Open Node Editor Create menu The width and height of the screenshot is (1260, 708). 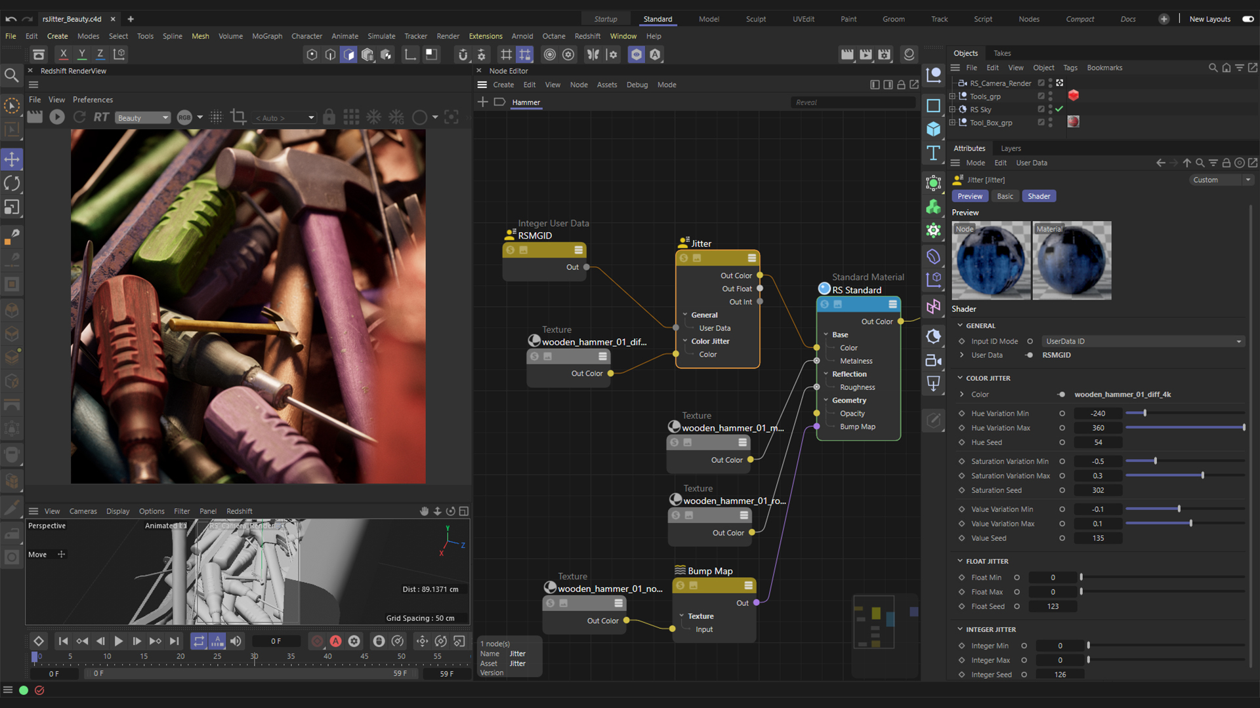[503, 85]
